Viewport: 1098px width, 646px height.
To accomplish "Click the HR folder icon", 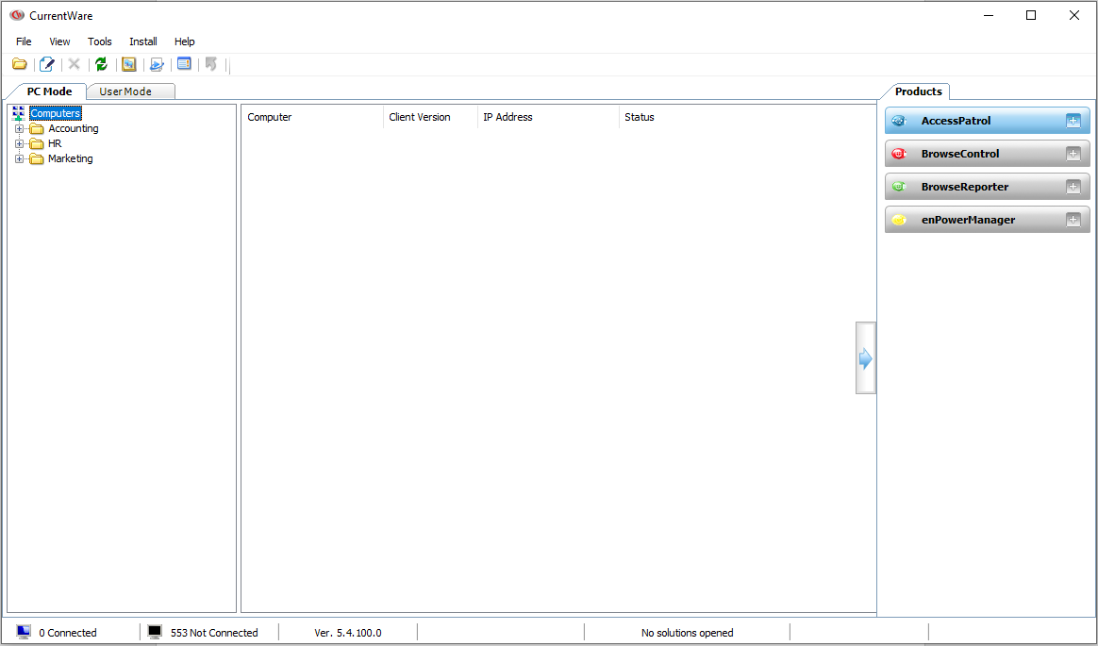I will pyautogui.click(x=37, y=143).
